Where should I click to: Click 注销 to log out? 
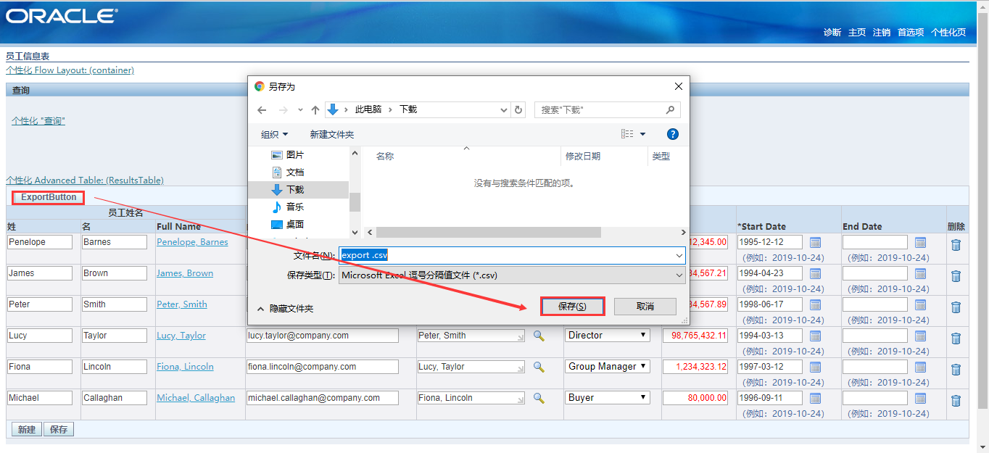coord(882,33)
